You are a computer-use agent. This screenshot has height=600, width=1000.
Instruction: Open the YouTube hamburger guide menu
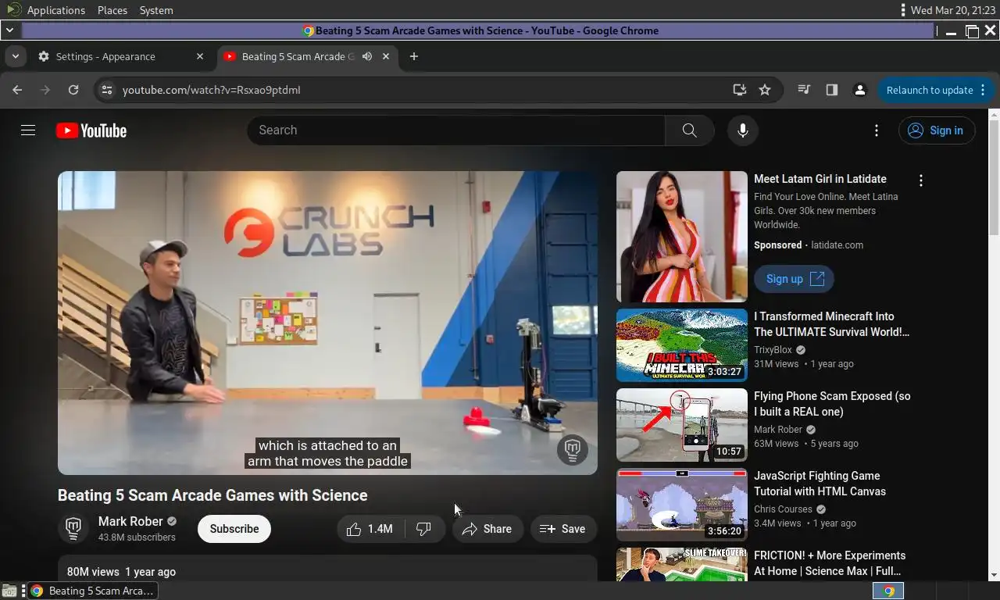(28, 130)
